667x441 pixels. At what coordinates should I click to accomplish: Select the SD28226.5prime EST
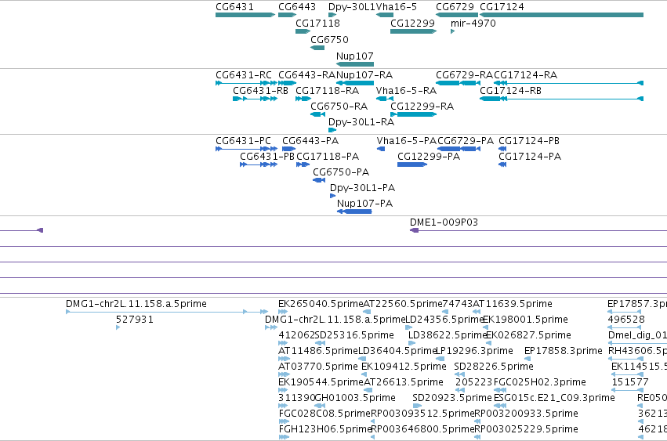[x=459, y=374]
